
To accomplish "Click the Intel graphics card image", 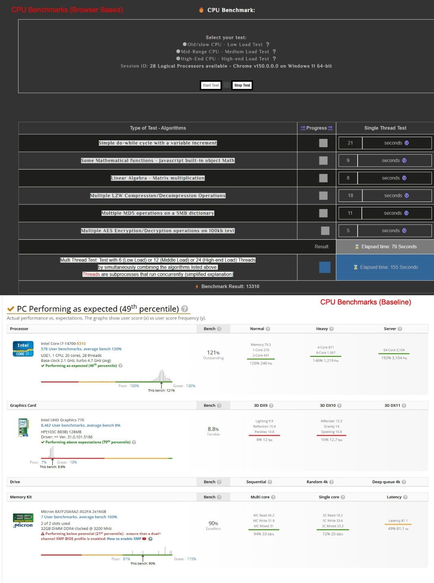I will (23, 428).
